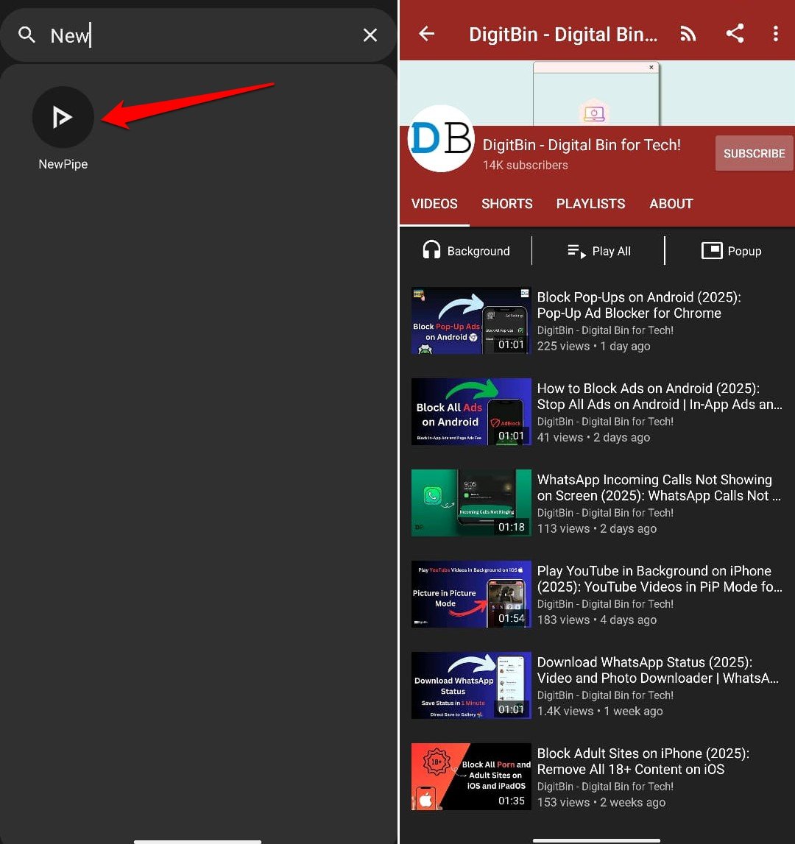This screenshot has width=795, height=844.
Task: Open 'How to Block Ads on Android' title
Action: (660, 397)
